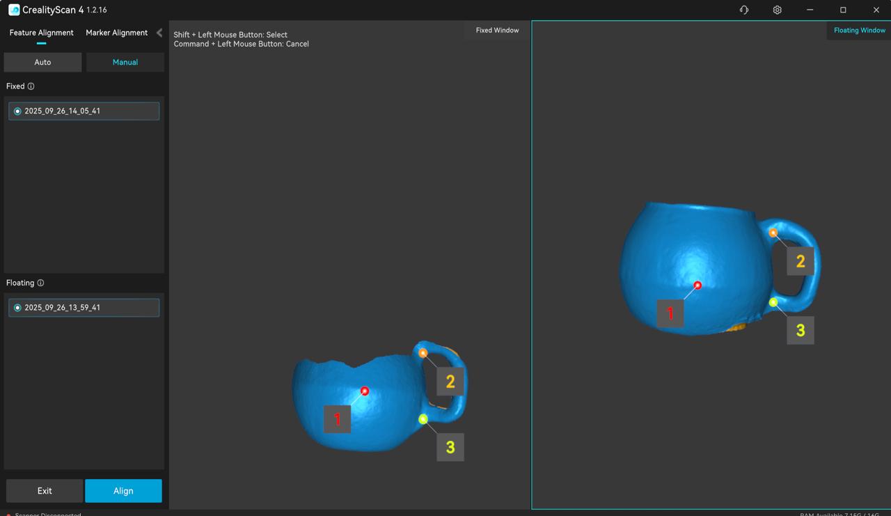Switch to the Marker Alignment tab
The image size is (891, 516).
tap(116, 33)
